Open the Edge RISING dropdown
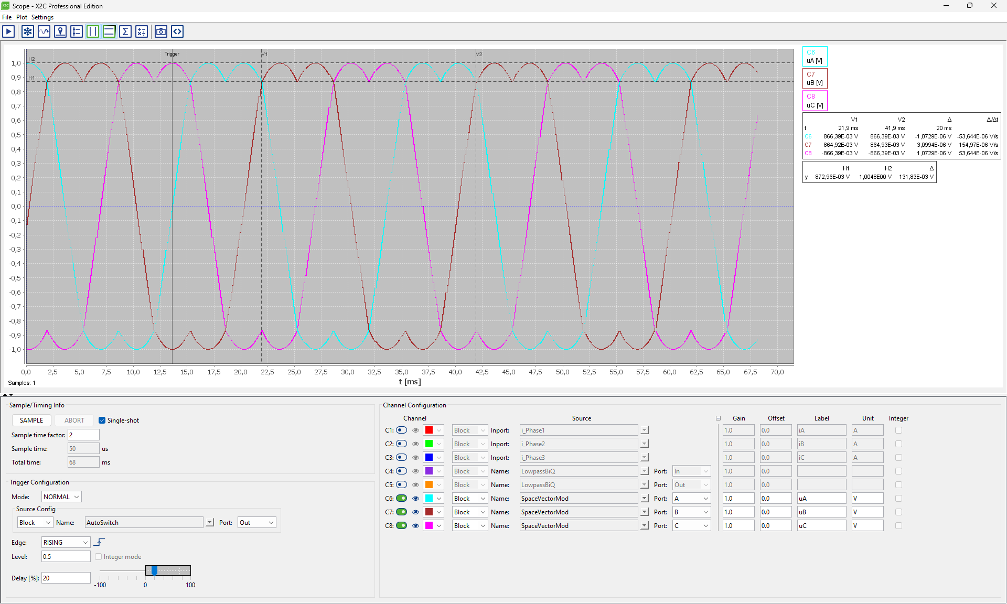 coord(66,542)
